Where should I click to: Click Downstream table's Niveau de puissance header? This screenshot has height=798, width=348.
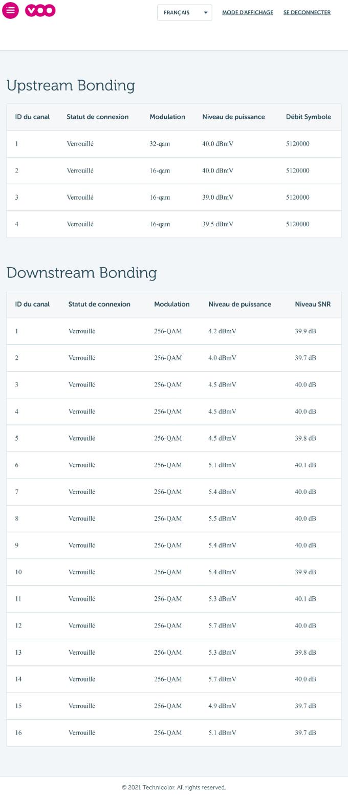pyautogui.click(x=239, y=304)
